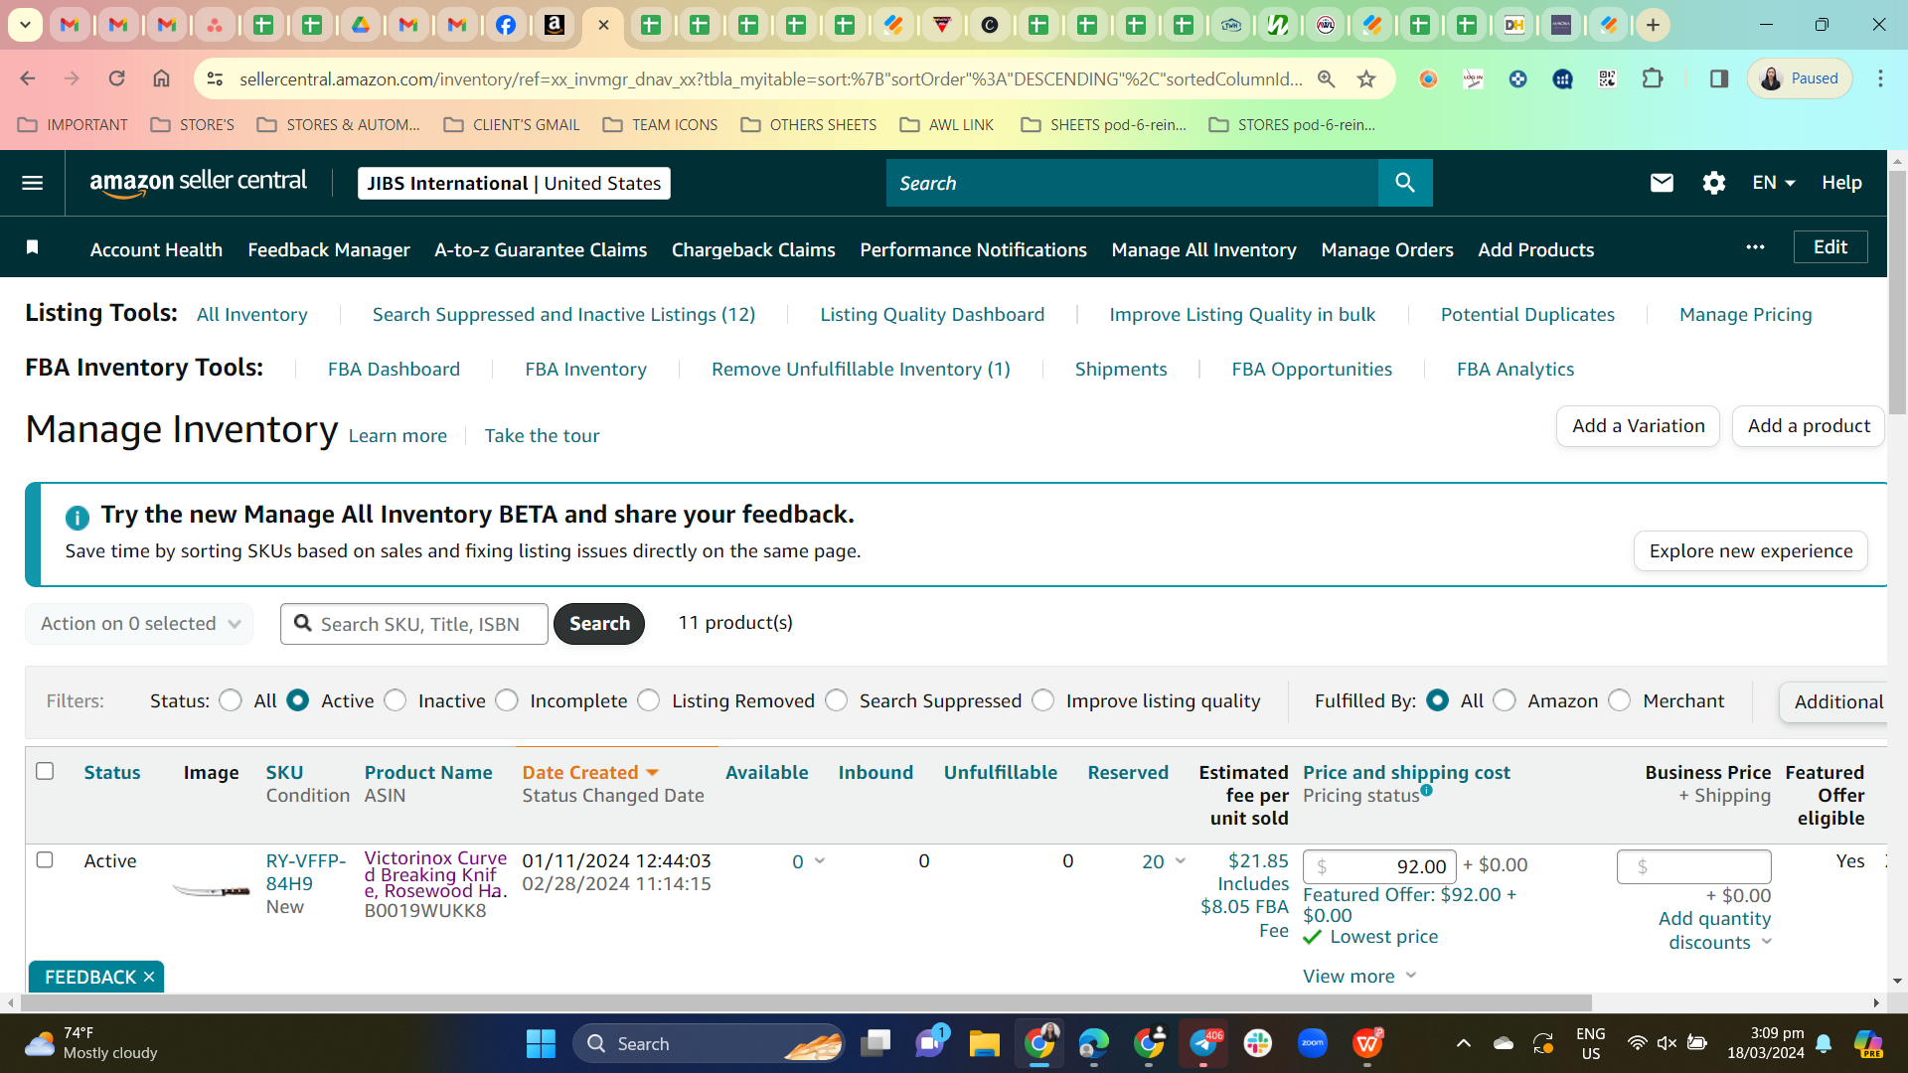
Task: Click the Victorinox knife product thumbnail
Action: (x=211, y=890)
